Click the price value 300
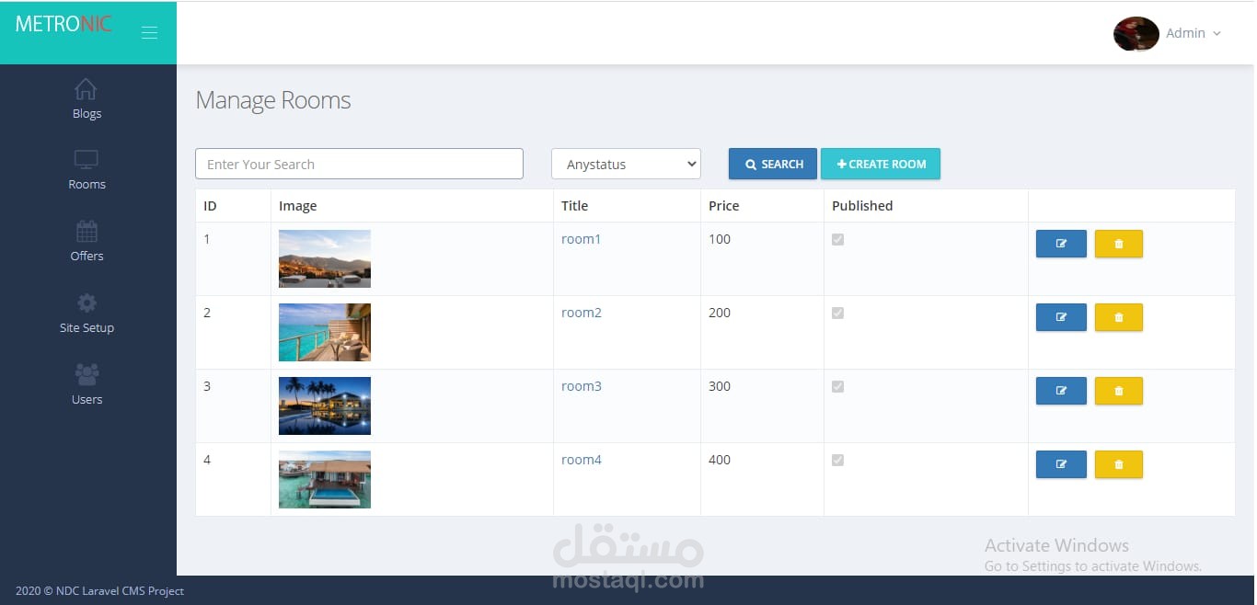 (x=720, y=386)
